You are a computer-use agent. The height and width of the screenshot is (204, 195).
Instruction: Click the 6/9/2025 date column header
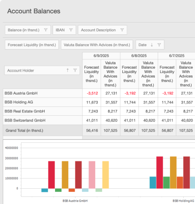coord(101,56)
